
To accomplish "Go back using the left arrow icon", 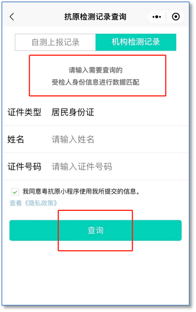I will (12, 17).
